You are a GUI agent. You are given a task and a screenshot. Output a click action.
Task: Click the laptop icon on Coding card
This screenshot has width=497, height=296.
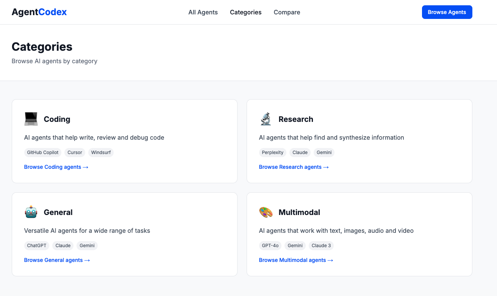pyautogui.click(x=31, y=118)
